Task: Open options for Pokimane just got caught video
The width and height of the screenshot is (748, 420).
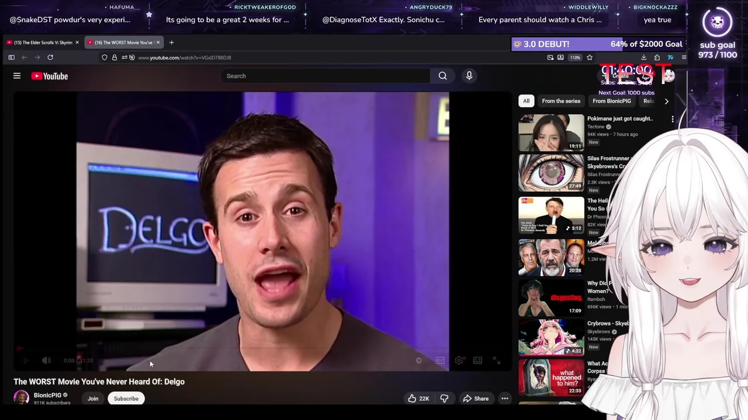Action: click(x=673, y=119)
